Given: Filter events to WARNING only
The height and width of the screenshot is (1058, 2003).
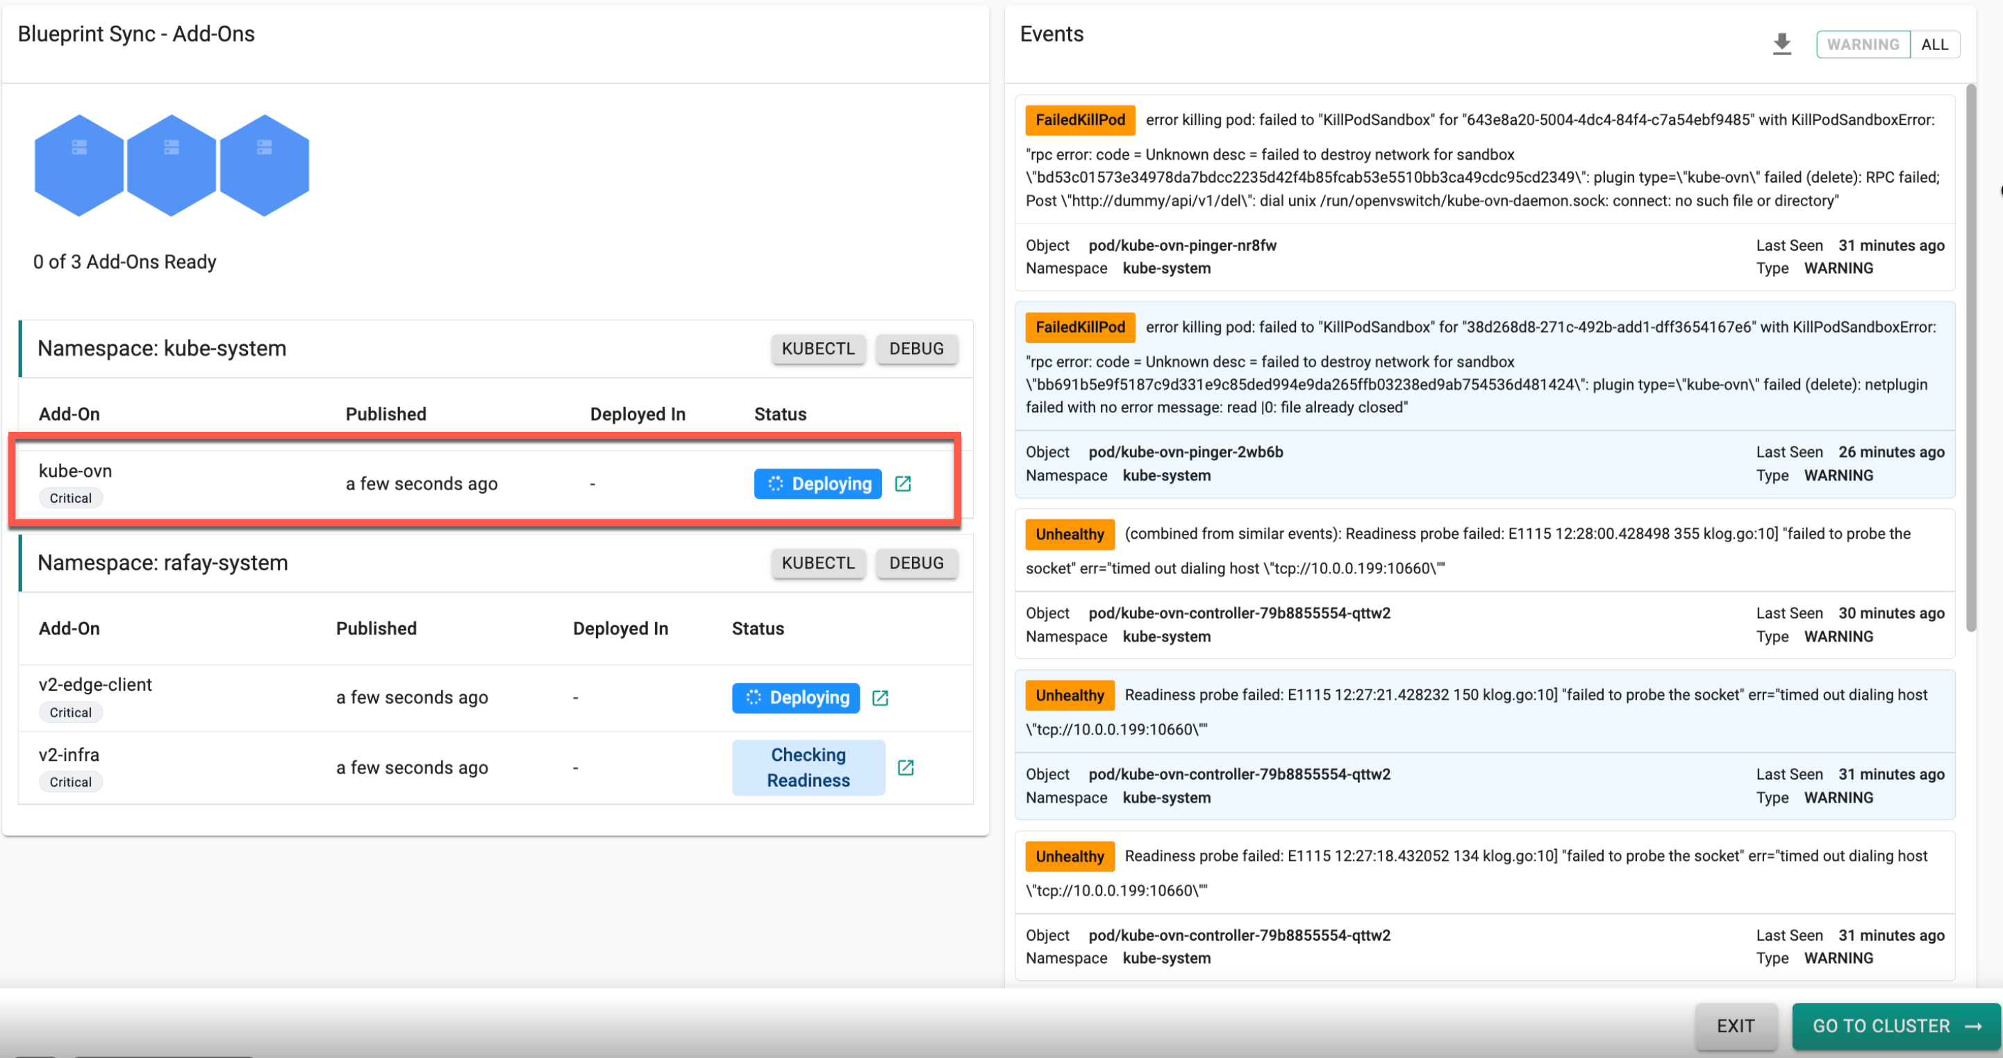Looking at the screenshot, I should point(1862,44).
